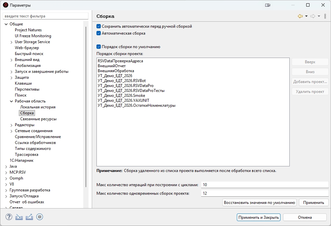
Task: Click the max simultaneous builds field
Action: pos(265,193)
